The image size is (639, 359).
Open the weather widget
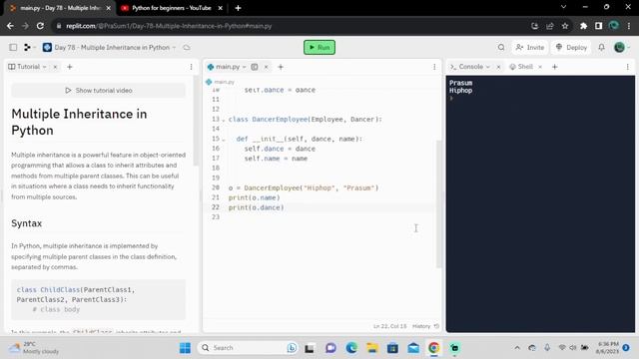35,348
